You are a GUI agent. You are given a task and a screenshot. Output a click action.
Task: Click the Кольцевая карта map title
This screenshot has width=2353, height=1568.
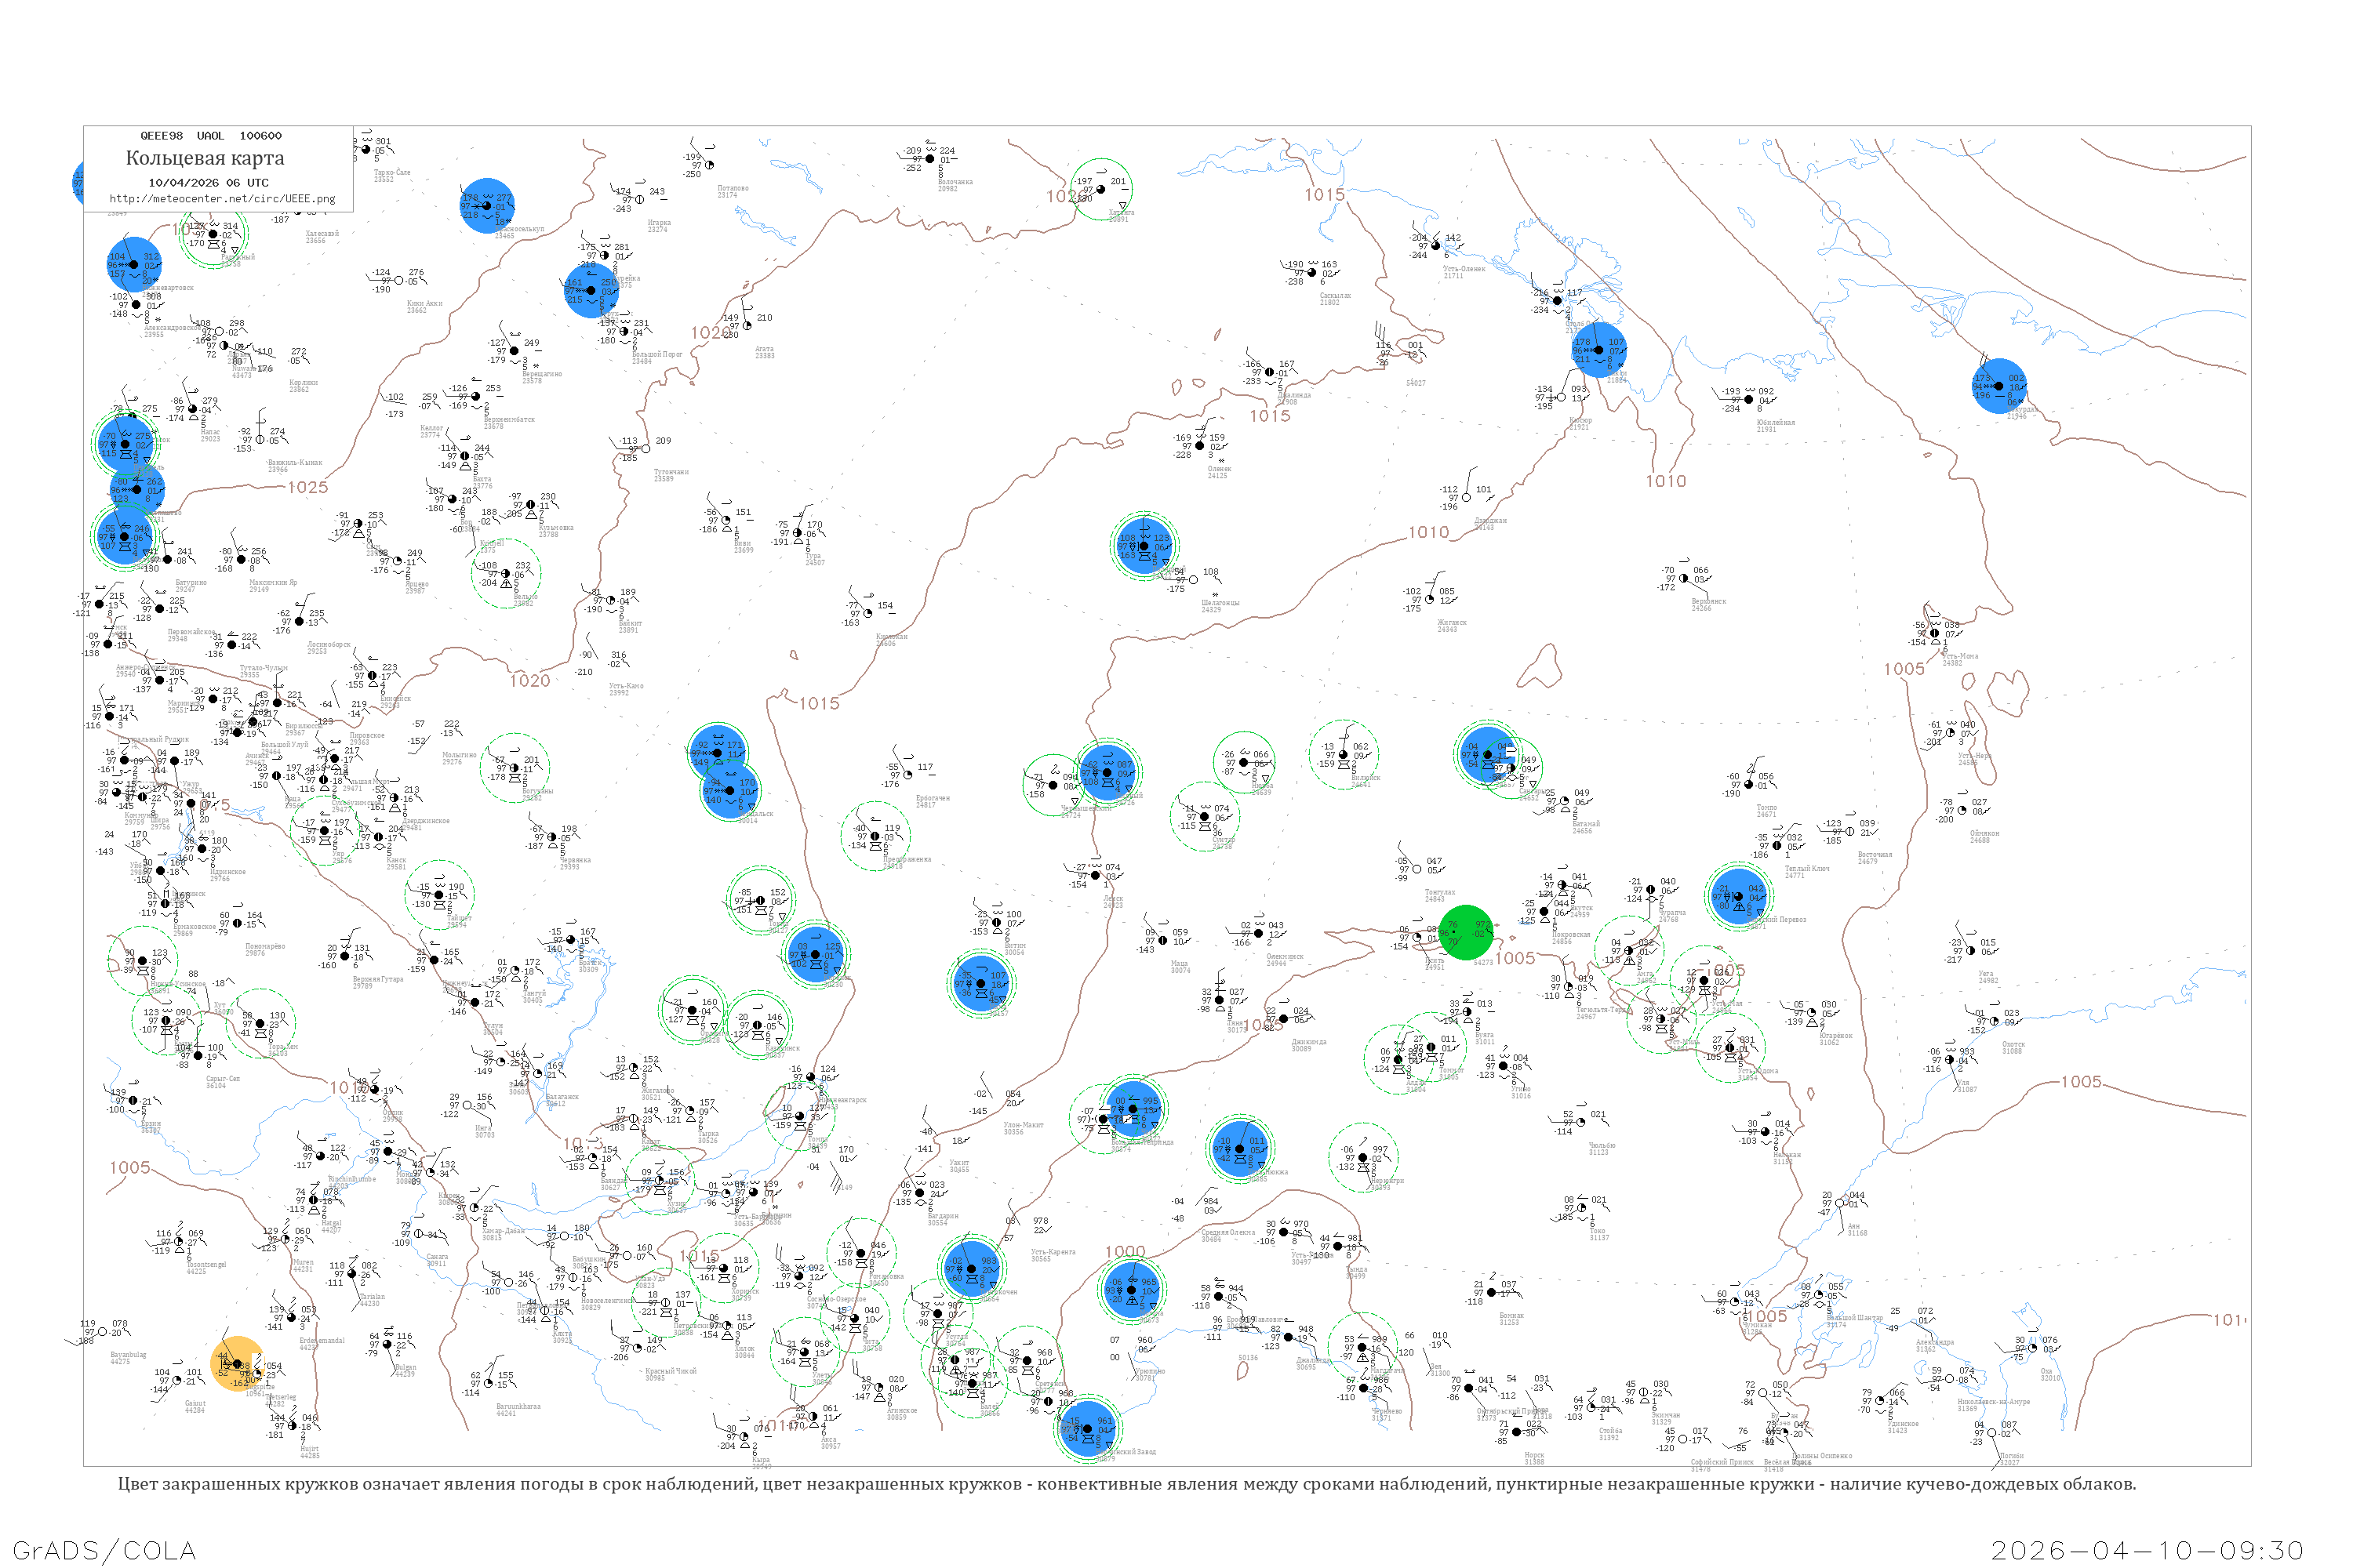point(205,158)
